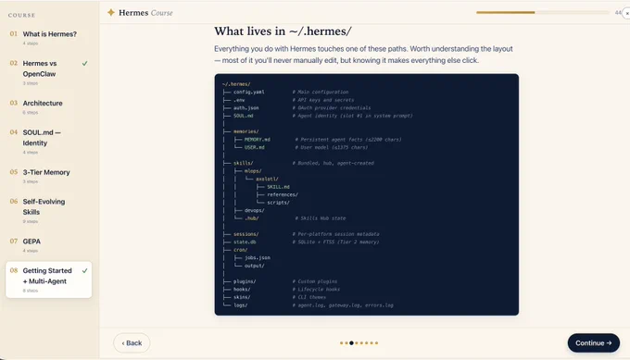630x360 pixels.
Task: Advance with the Continue button
Action: 594,343
